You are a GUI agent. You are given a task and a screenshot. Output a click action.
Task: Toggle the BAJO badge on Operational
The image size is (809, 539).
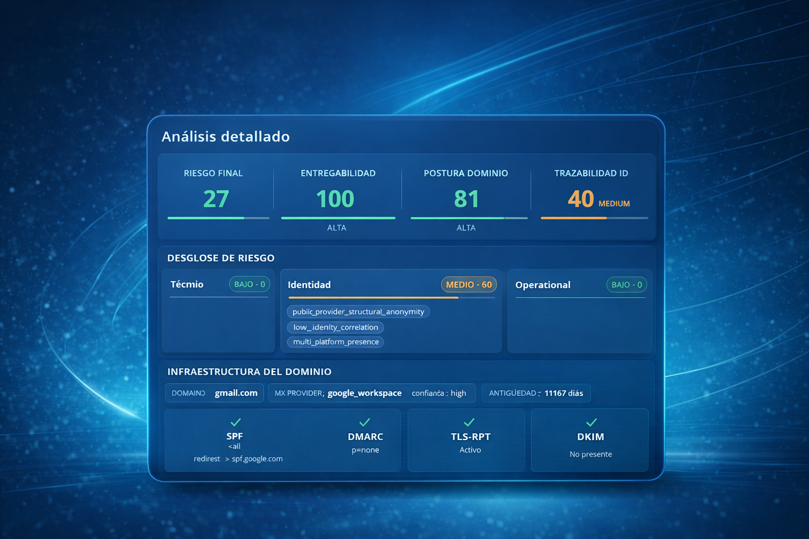(x=626, y=284)
